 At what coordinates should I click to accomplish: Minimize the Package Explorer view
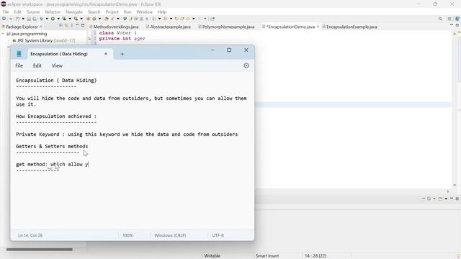(x=77, y=25)
